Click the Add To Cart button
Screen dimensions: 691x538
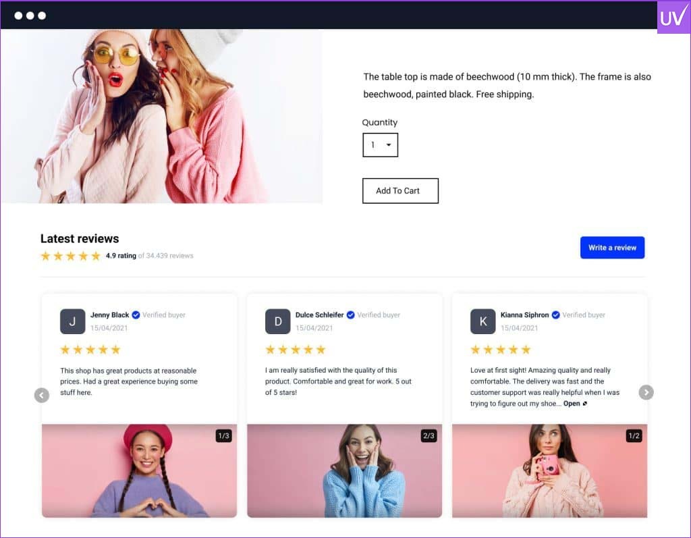point(400,191)
